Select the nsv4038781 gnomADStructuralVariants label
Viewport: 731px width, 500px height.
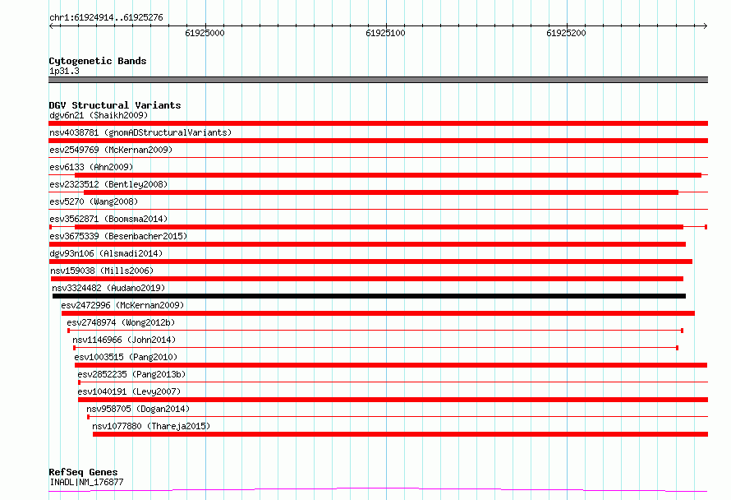[x=140, y=132]
